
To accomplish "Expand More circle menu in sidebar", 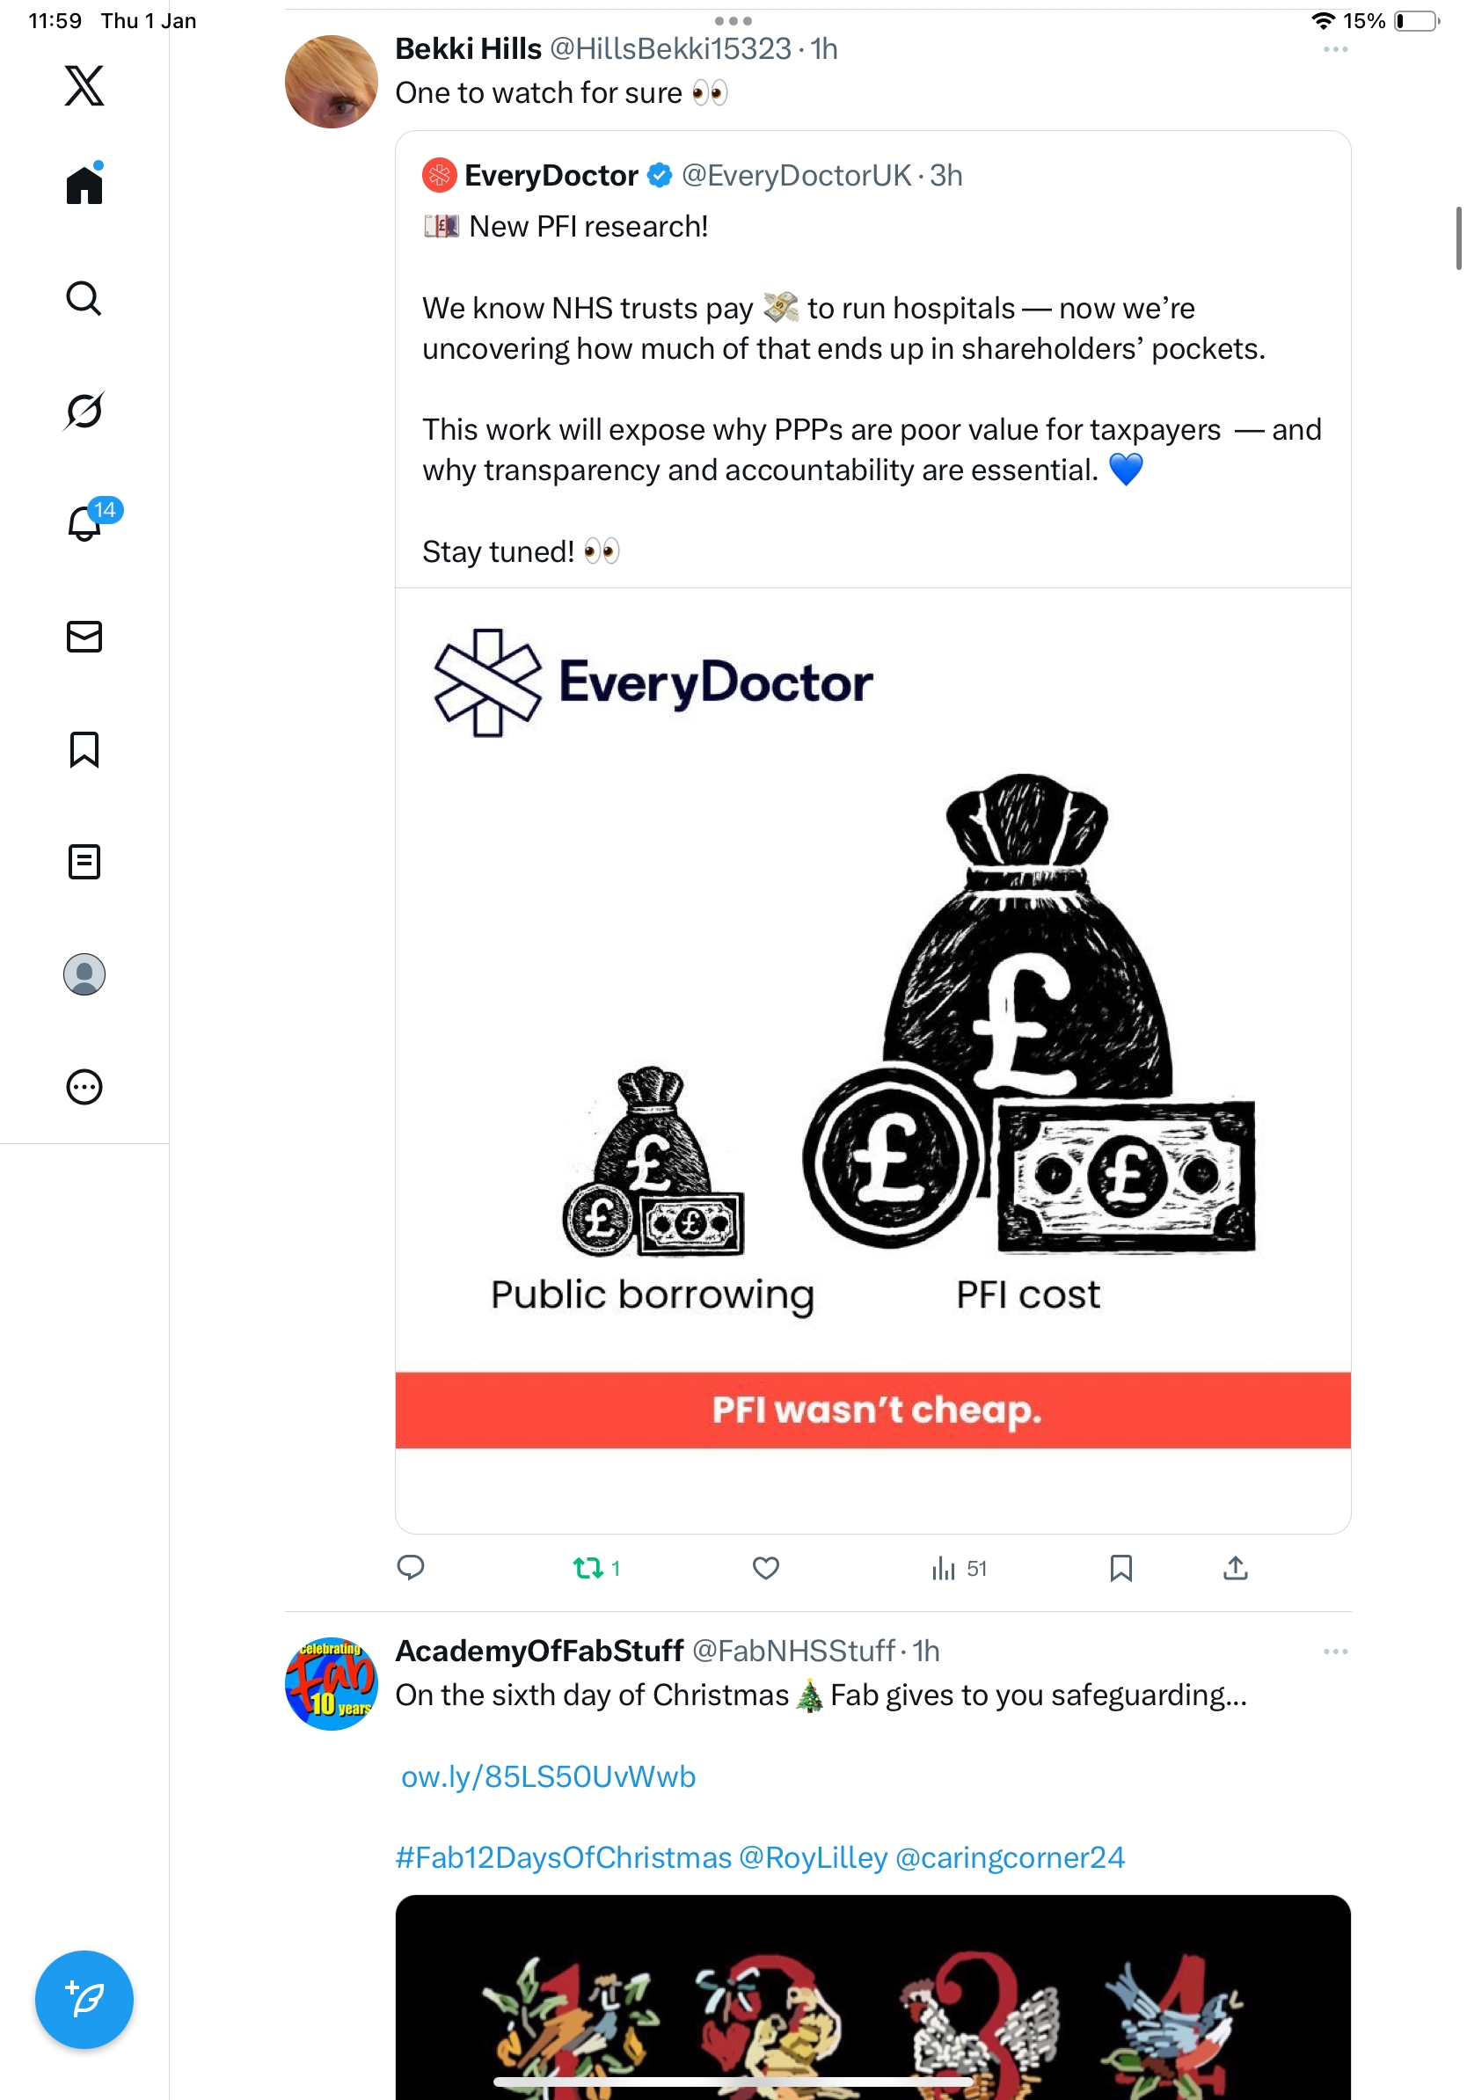I will click(x=84, y=1087).
